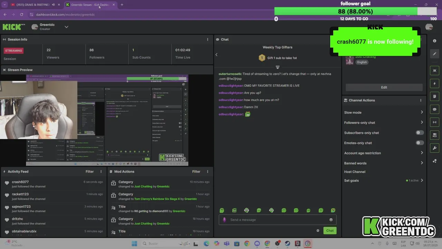Screen dimensions: 442x249
Task: Toggle Subscribers-only chat switch
Action: coord(420,133)
